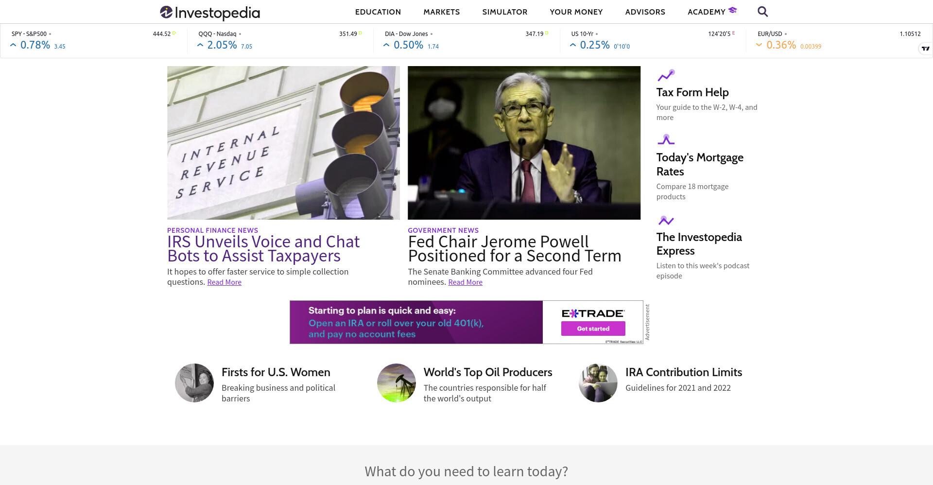Open Firsts for U.S. Women title
This screenshot has height=485, width=933.
[276, 372]
